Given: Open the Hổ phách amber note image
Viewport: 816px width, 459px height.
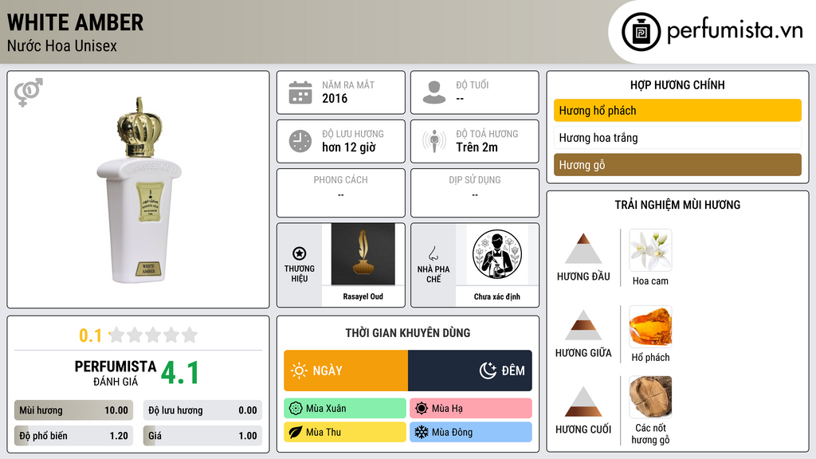Looking at the screenshot, I should (x=650, y=327).
